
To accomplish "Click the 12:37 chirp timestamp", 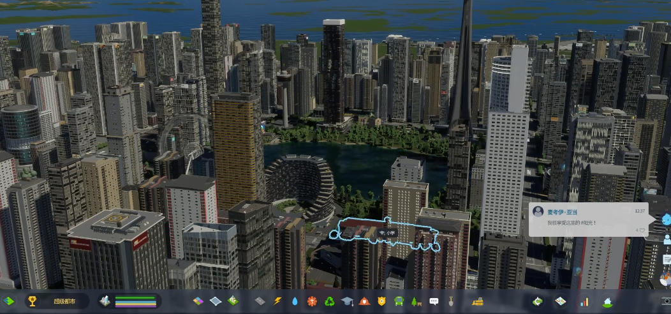I will click(x=640, y=211).
